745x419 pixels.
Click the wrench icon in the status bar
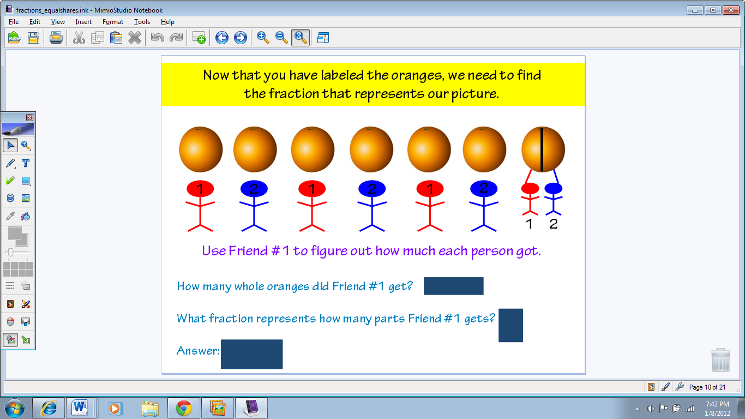pos(680,387)
